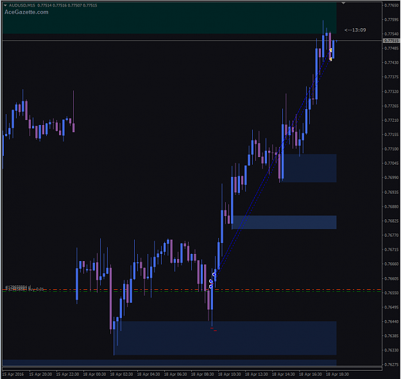The height and width of the screenshot is (379, 401).
Task: Select the lowest blue trade entry marker
Action: [x=210, y=287]
